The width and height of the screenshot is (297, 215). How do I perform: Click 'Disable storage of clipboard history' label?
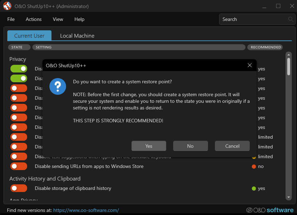click(73, 189)
